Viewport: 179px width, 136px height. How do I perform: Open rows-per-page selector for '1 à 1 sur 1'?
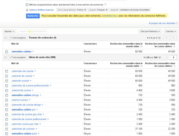(x=159, y=38)
